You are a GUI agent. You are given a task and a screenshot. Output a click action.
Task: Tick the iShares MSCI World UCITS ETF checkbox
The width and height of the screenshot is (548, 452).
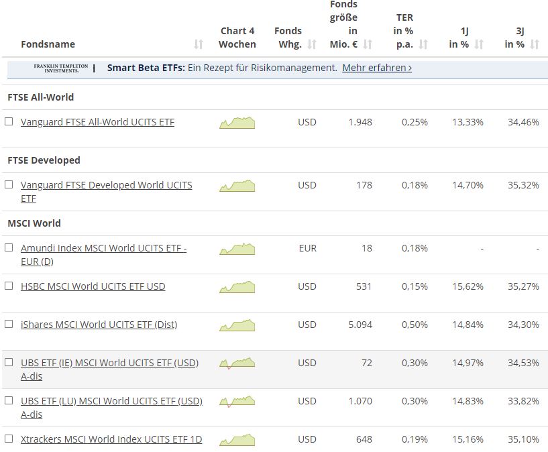point(9,324)
